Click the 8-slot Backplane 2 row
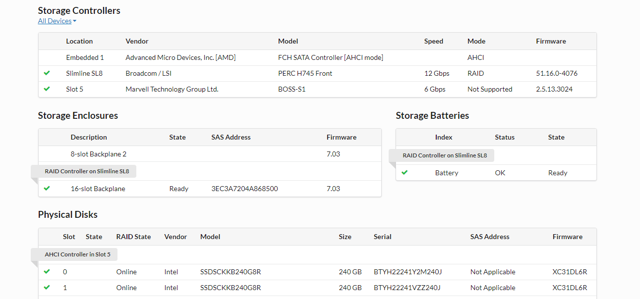The image size is (640, 299). pyautogui.click(x=98, y=154)
